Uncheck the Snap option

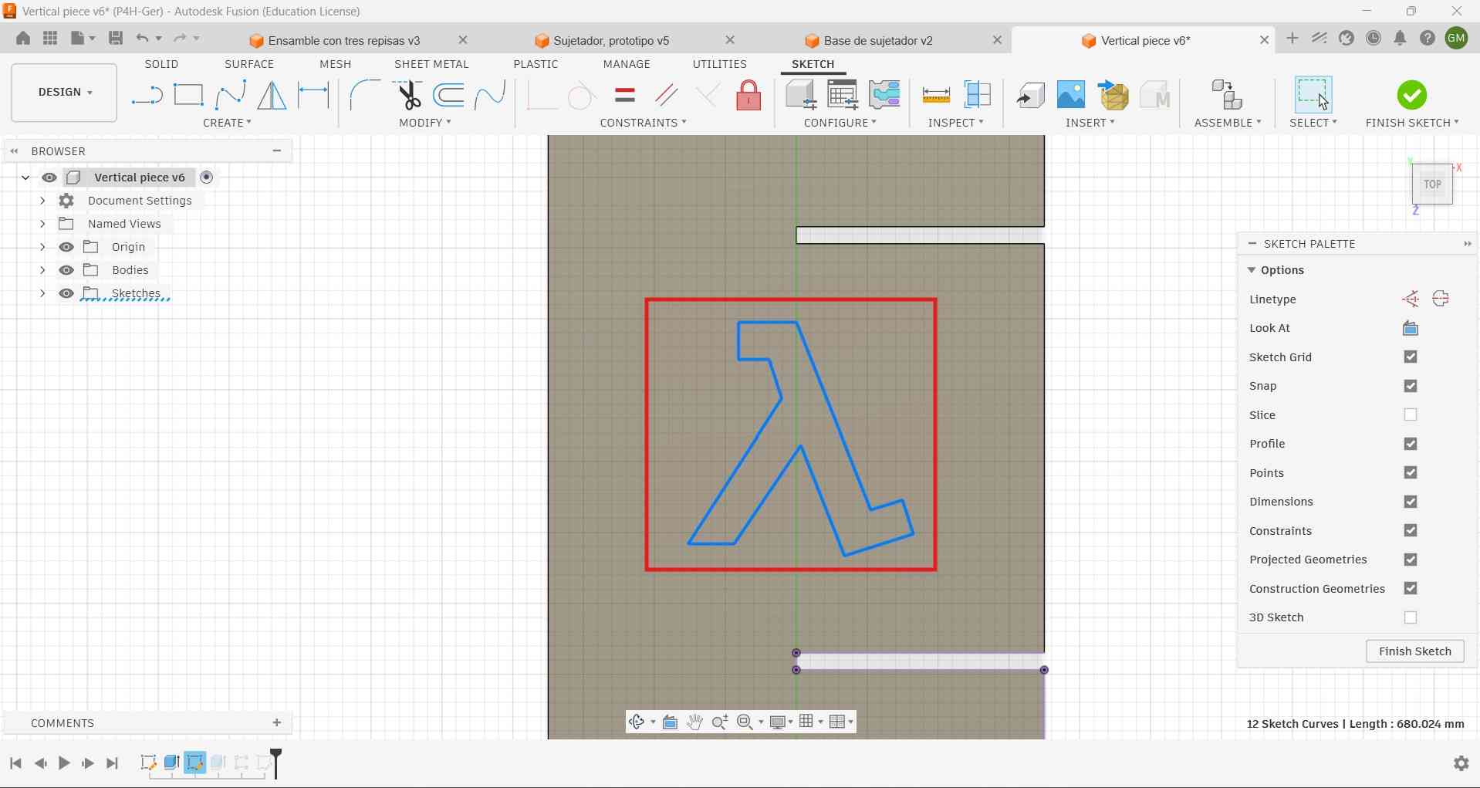click(1411, 386)
